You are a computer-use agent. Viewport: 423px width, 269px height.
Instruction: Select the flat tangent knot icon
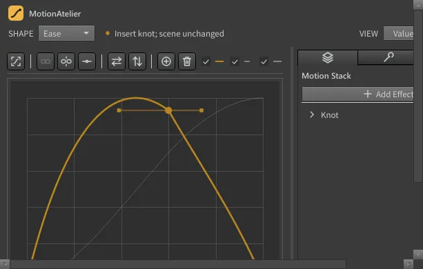coord(87,61)
